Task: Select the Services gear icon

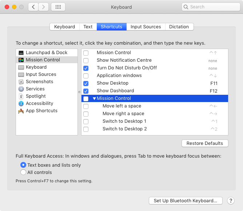Action: coord(21,89)
